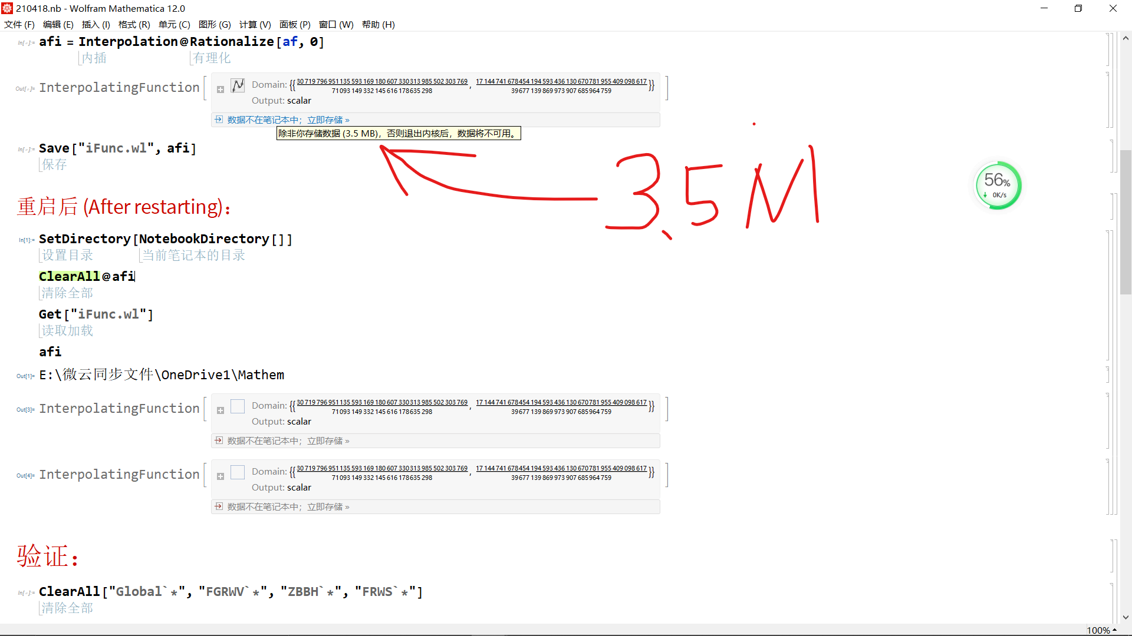1132x636 pixels.
Task: Select cell bracket of Save["iFunc.wl", afi] cell
Action: coord(1112,156)
